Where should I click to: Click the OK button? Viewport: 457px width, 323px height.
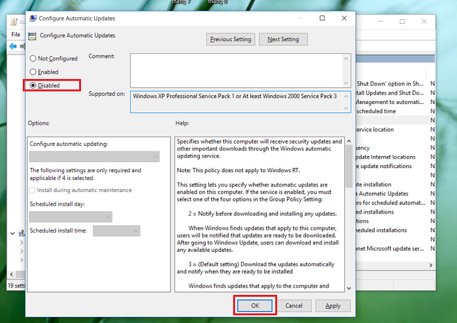[x=255, y=306]
